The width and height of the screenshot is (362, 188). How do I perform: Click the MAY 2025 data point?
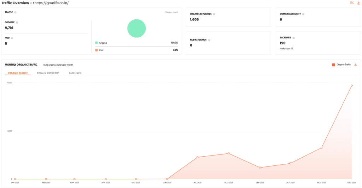(x=136, y=179)
